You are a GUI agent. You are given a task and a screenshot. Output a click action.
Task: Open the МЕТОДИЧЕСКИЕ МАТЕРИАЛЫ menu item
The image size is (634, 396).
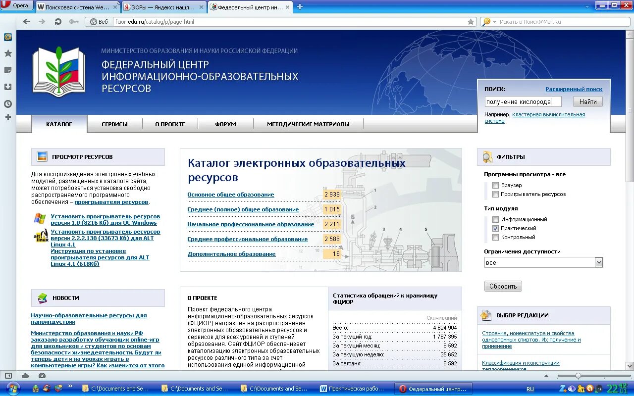tap(308, 124)
